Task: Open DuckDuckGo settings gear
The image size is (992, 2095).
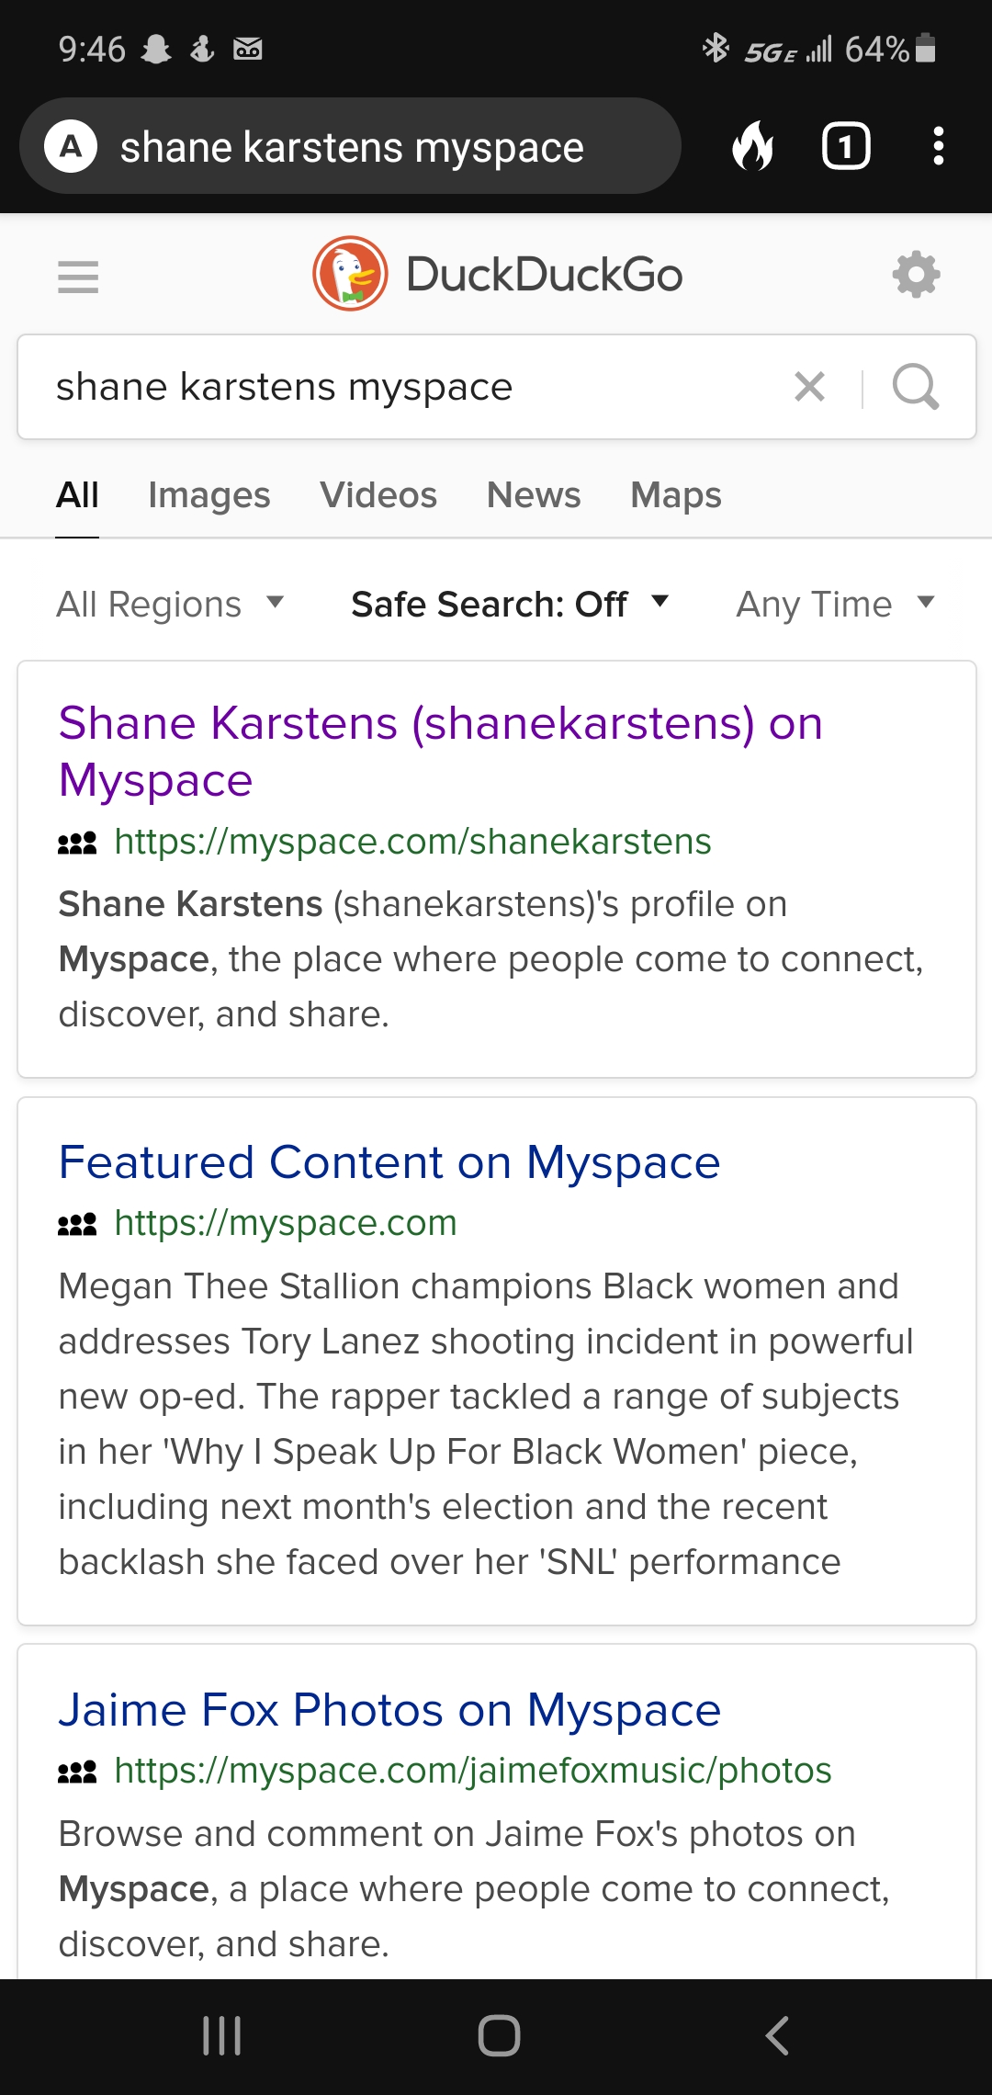Action: pos(916,275)
